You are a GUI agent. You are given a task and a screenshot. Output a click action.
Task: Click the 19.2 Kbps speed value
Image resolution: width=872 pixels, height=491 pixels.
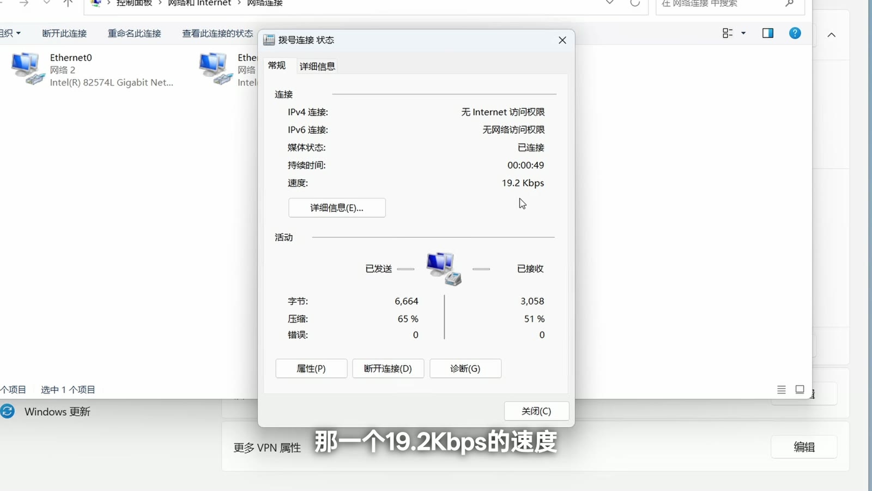point(523,183)
